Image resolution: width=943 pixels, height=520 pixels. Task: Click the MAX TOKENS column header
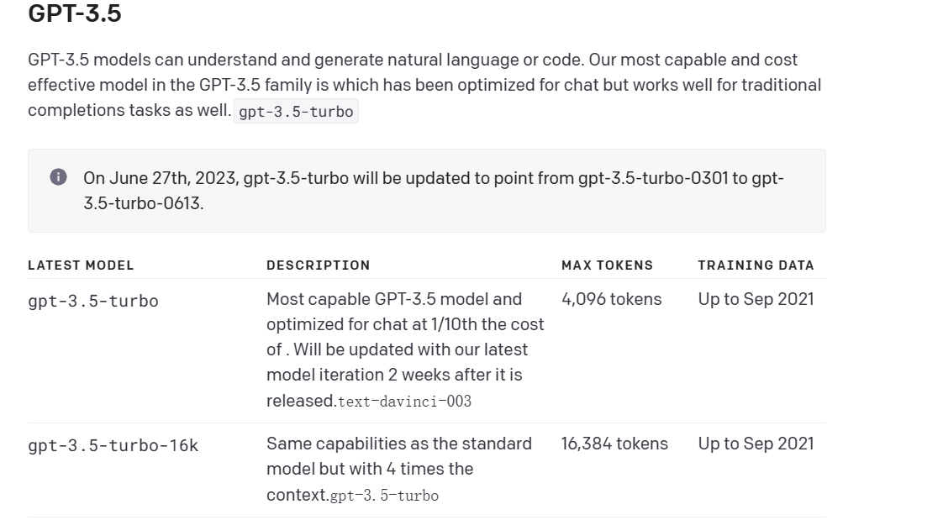point(607,265)
